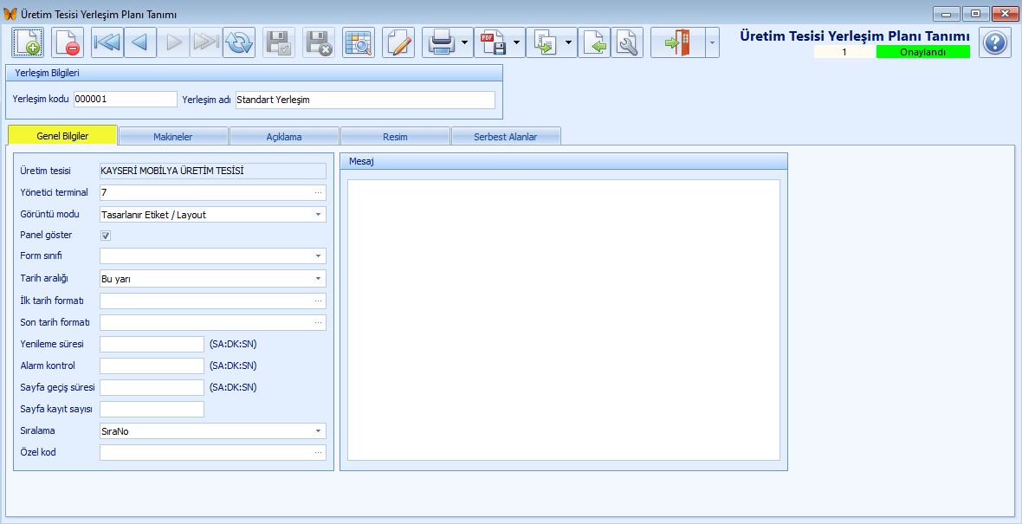This screenshot has width=1022, height=524.
Task: Click the previous record arrow
Action: (x=140, y=43)
